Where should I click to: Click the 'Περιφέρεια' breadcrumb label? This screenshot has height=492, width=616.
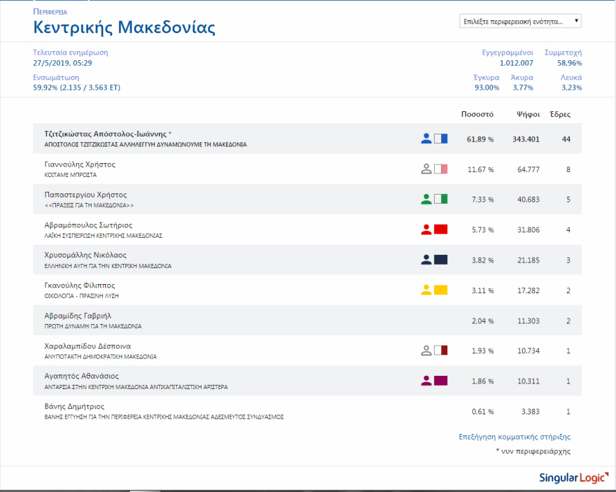(x=50, y=12)
